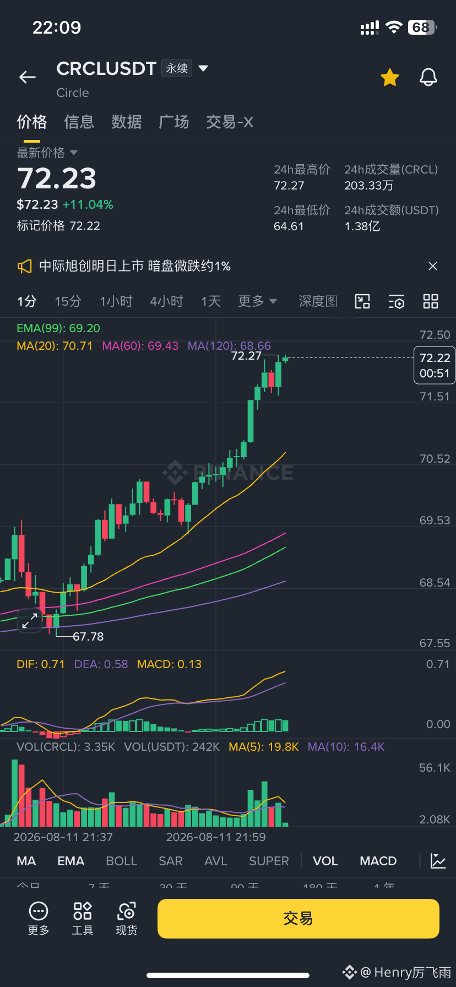This screenshot has width=456, height=987.
Task: Tap the chart fullscreen expand icon
Action: coord(30,621)
